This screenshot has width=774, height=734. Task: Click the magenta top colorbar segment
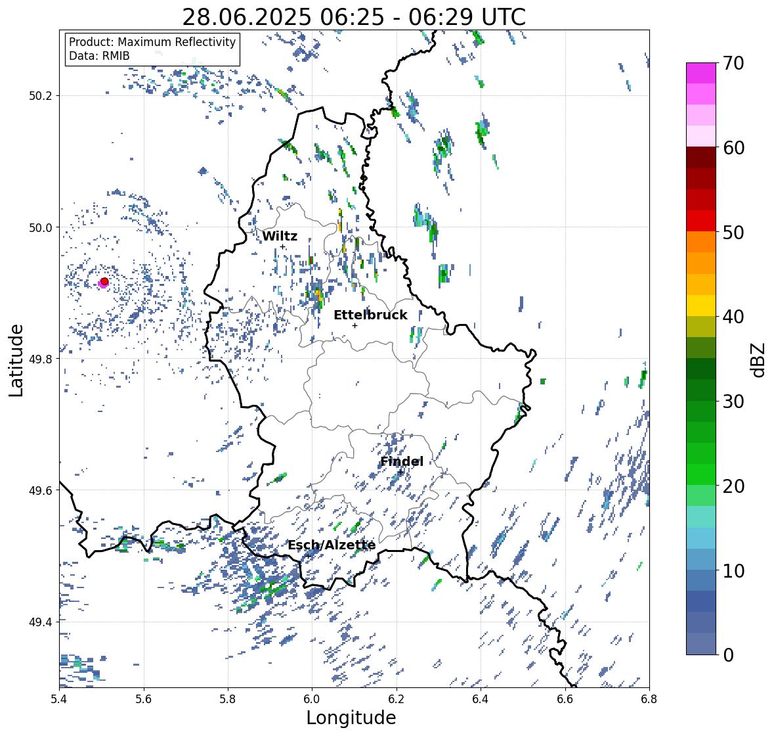(701, 73)
